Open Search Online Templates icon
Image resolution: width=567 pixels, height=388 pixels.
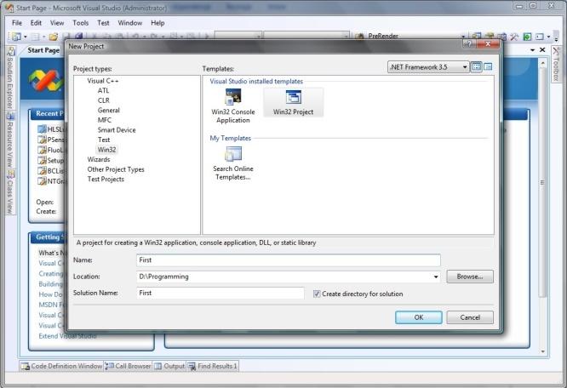pyautogui.click(x=233, y=155)
